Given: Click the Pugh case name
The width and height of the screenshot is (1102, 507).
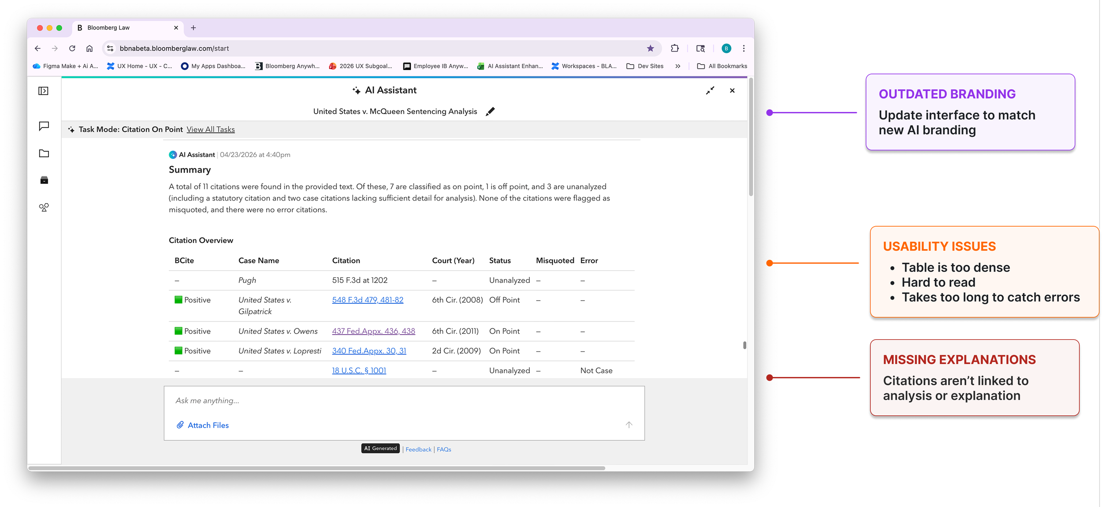Looking at the screenshot, I should [247, 280].
